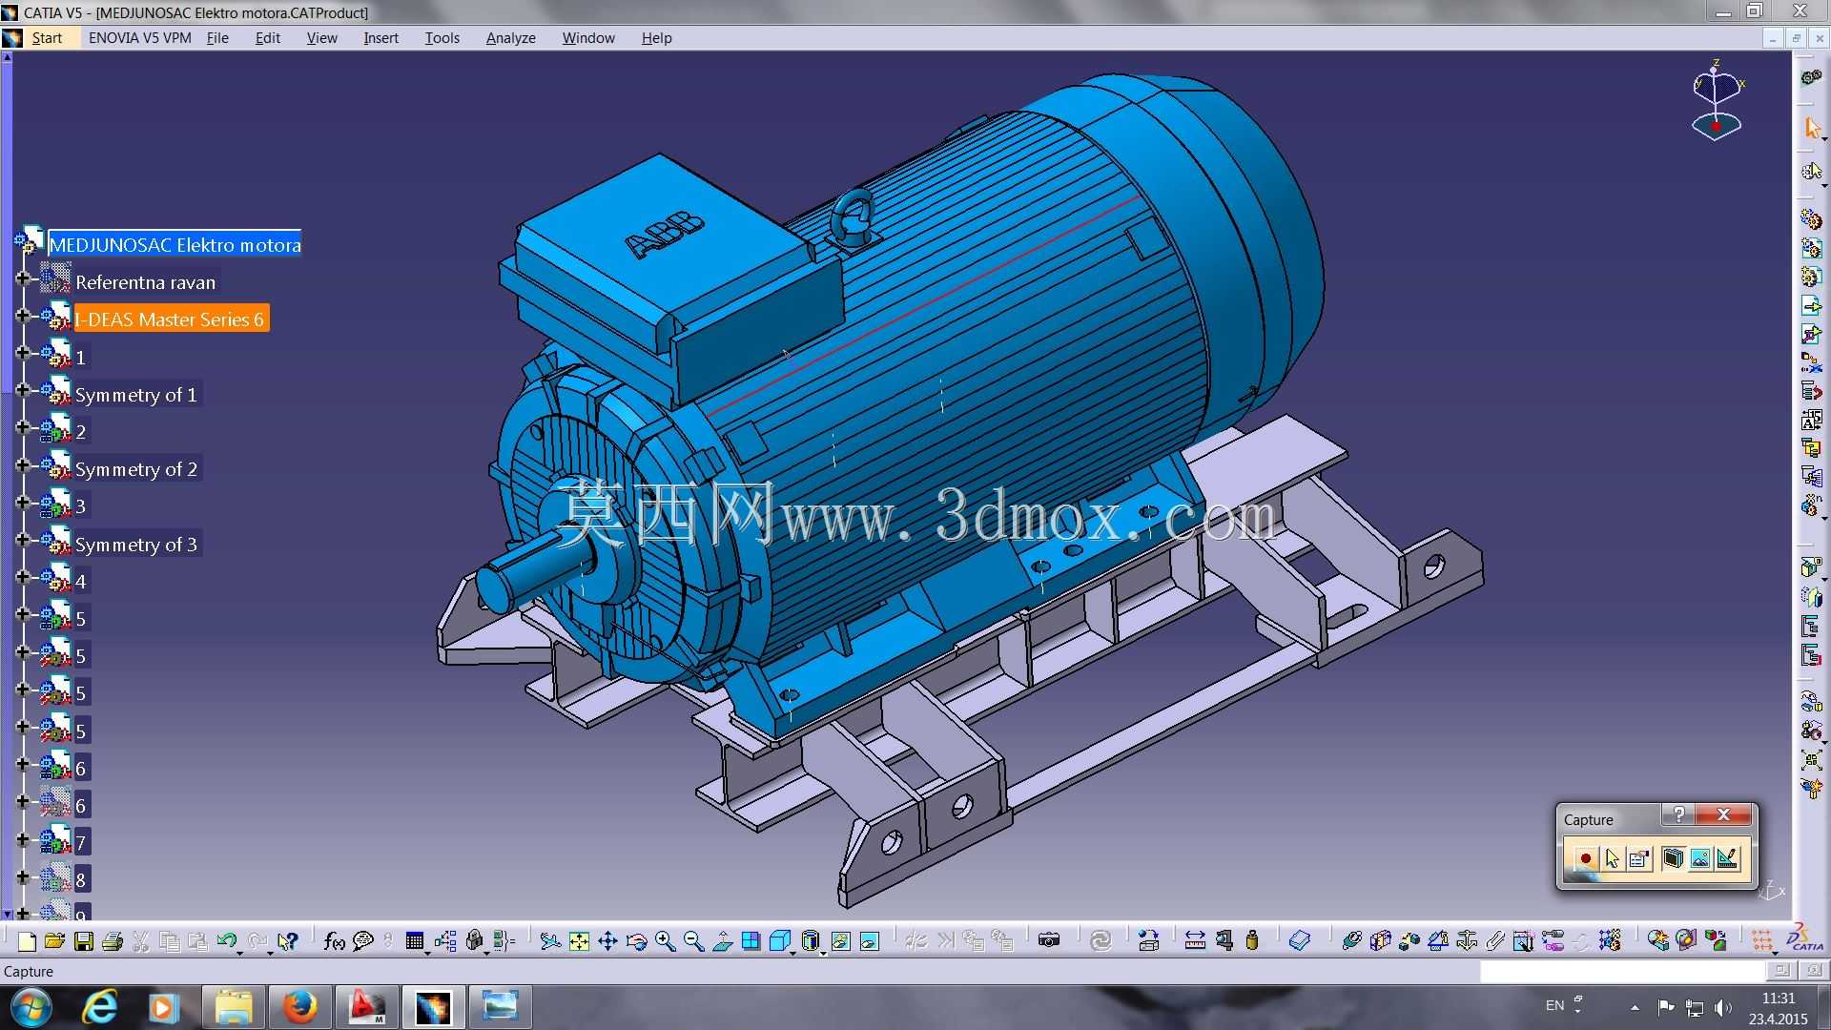Select the Referentna ravan tree item
Viewport: 1831px width, 1030px height.
point(146,282)
